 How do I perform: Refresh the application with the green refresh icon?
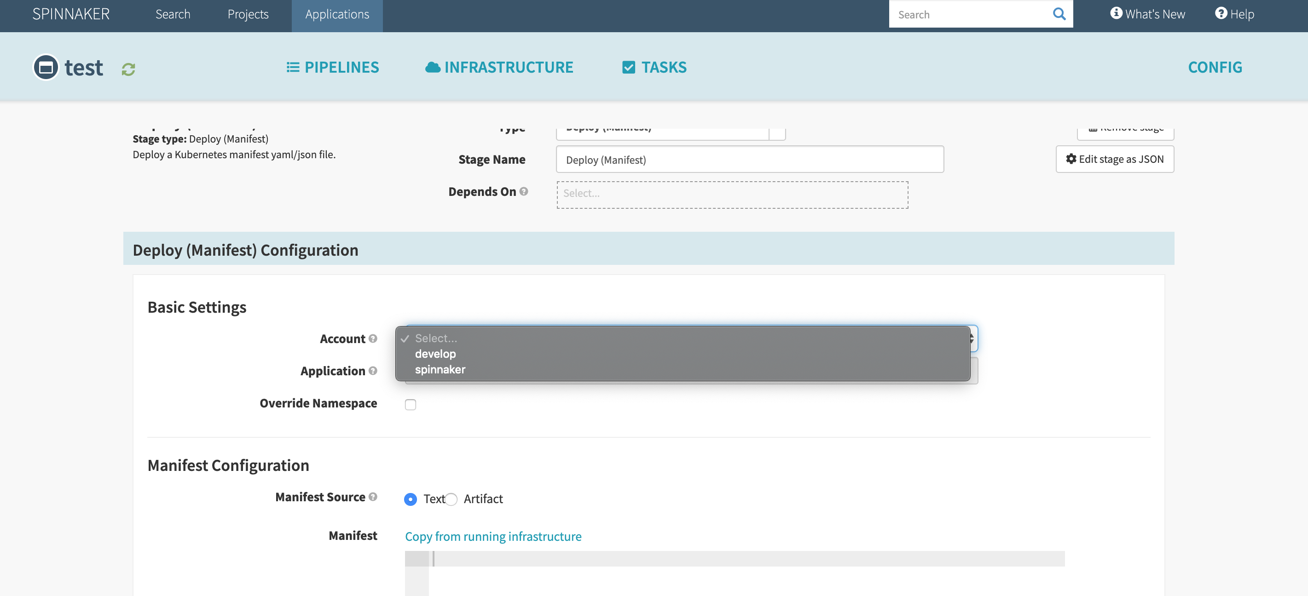coord(128,69)
